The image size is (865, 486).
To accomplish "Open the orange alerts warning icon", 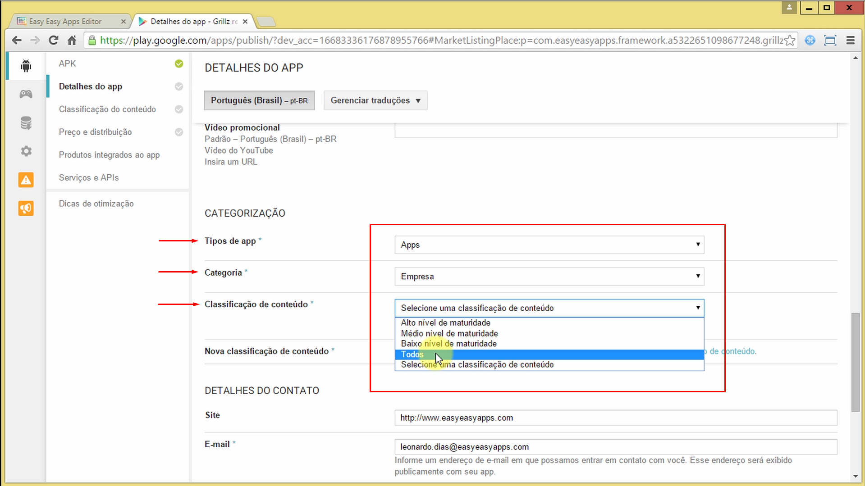I will coord(26,180).
